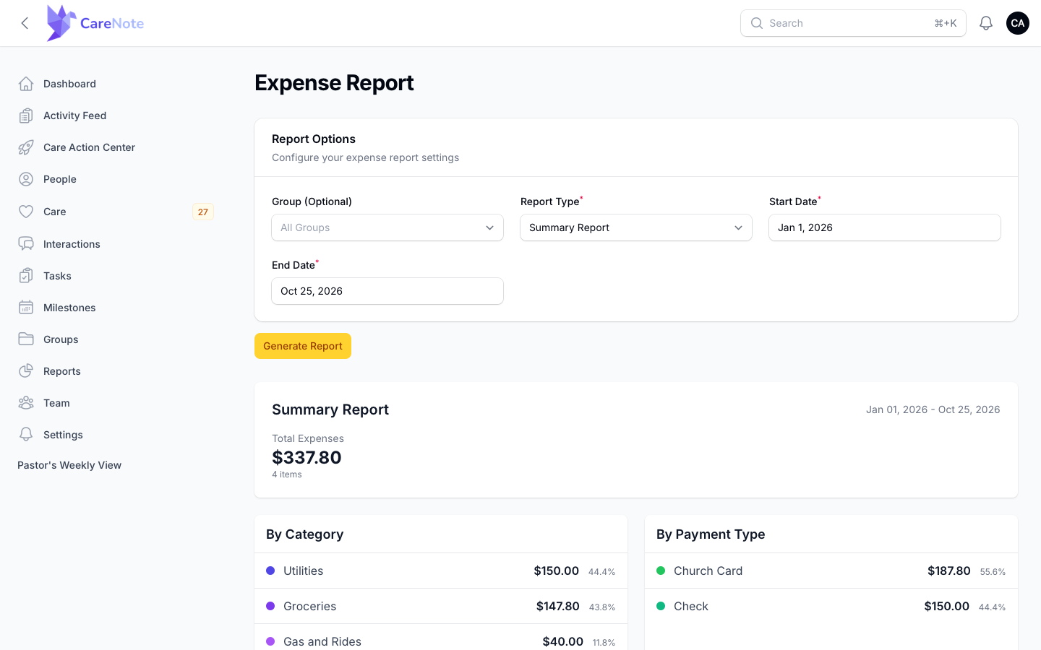1041x650 pixels.
Task: Open the Report Type dropdown
Action: (x=636, y=227)
